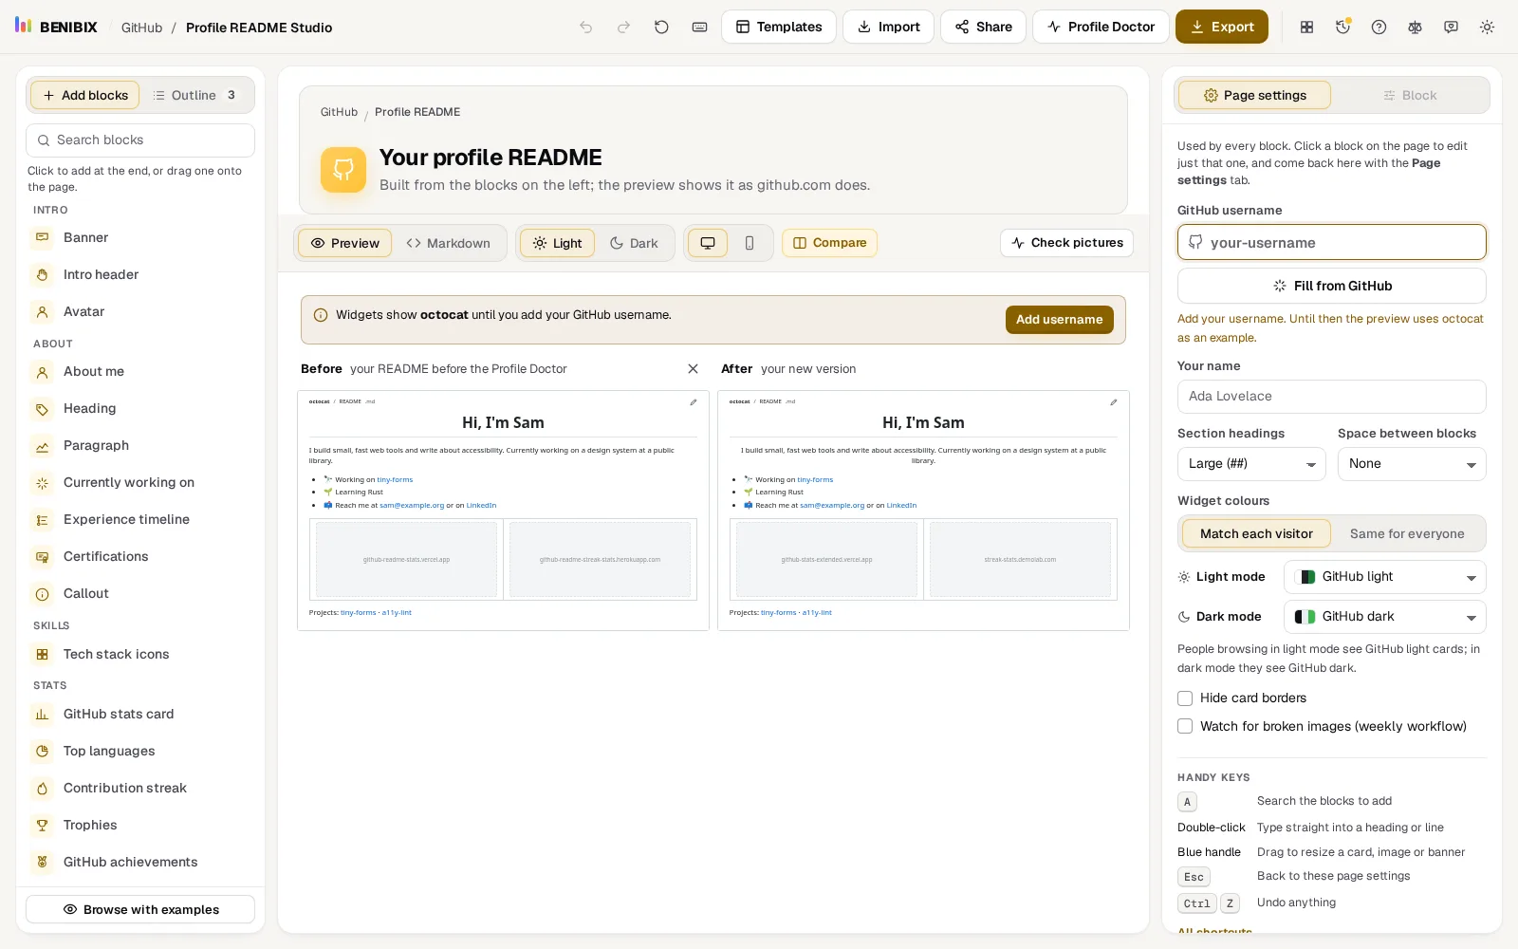Add the Trophies block
1518x949 pixels.
[x=140, y=825]
